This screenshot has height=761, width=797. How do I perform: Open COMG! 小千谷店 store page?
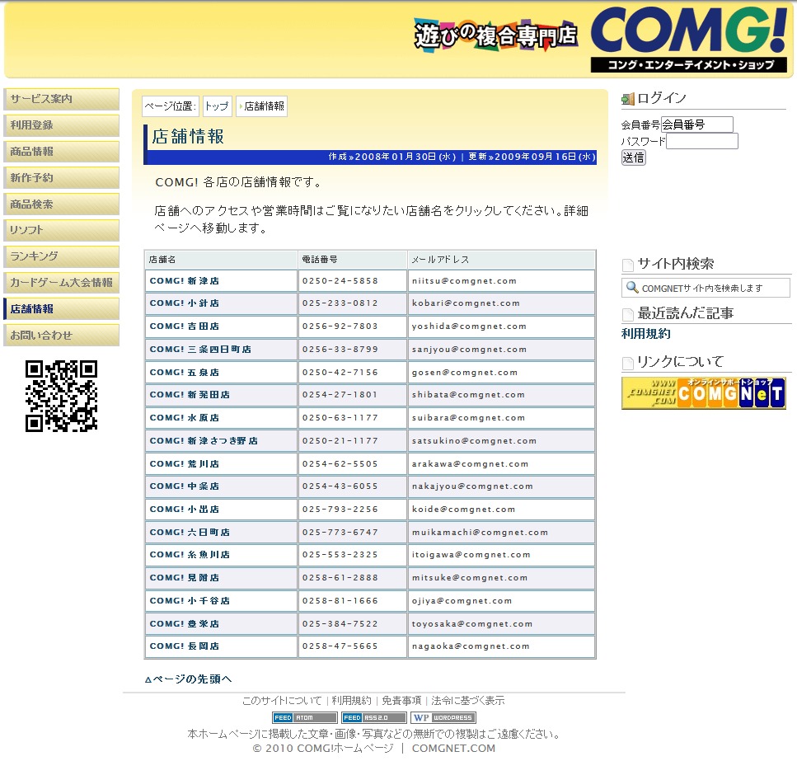190,601
